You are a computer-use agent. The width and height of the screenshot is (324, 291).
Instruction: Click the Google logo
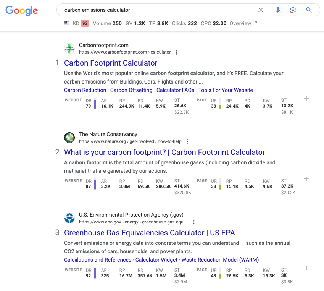click(x=21, y=11)
